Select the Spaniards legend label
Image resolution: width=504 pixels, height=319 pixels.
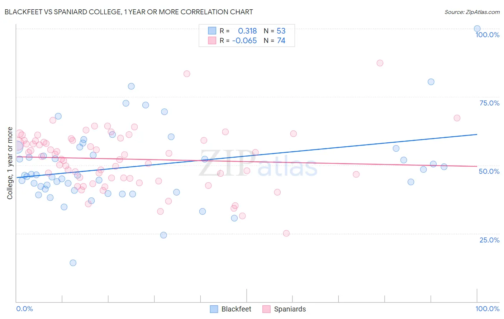coord(290,309)
